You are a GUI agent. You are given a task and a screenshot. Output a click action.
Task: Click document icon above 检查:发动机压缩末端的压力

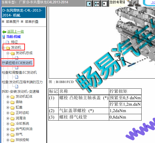17,77
